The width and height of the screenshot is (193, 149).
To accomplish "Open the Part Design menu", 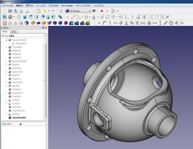I will (67, 6).
